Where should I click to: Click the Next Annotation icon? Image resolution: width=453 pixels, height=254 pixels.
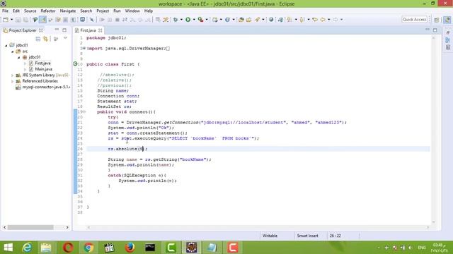tap(289, 20)
